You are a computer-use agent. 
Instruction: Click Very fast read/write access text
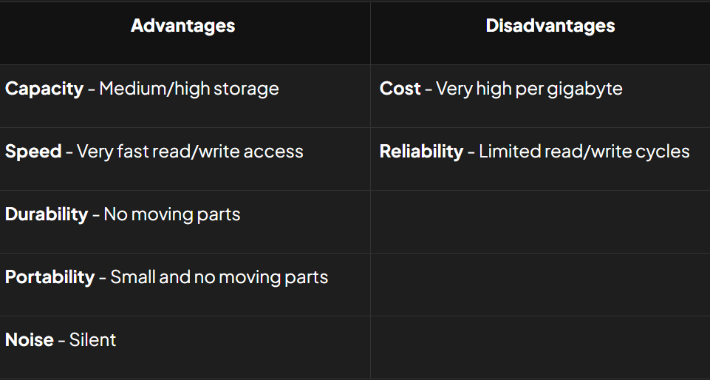(190, 152)
